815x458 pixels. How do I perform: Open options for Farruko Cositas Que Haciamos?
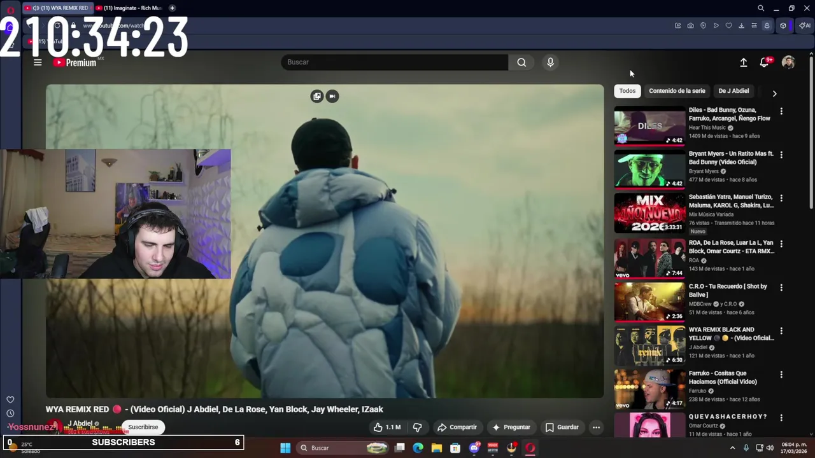coord(781,375)
